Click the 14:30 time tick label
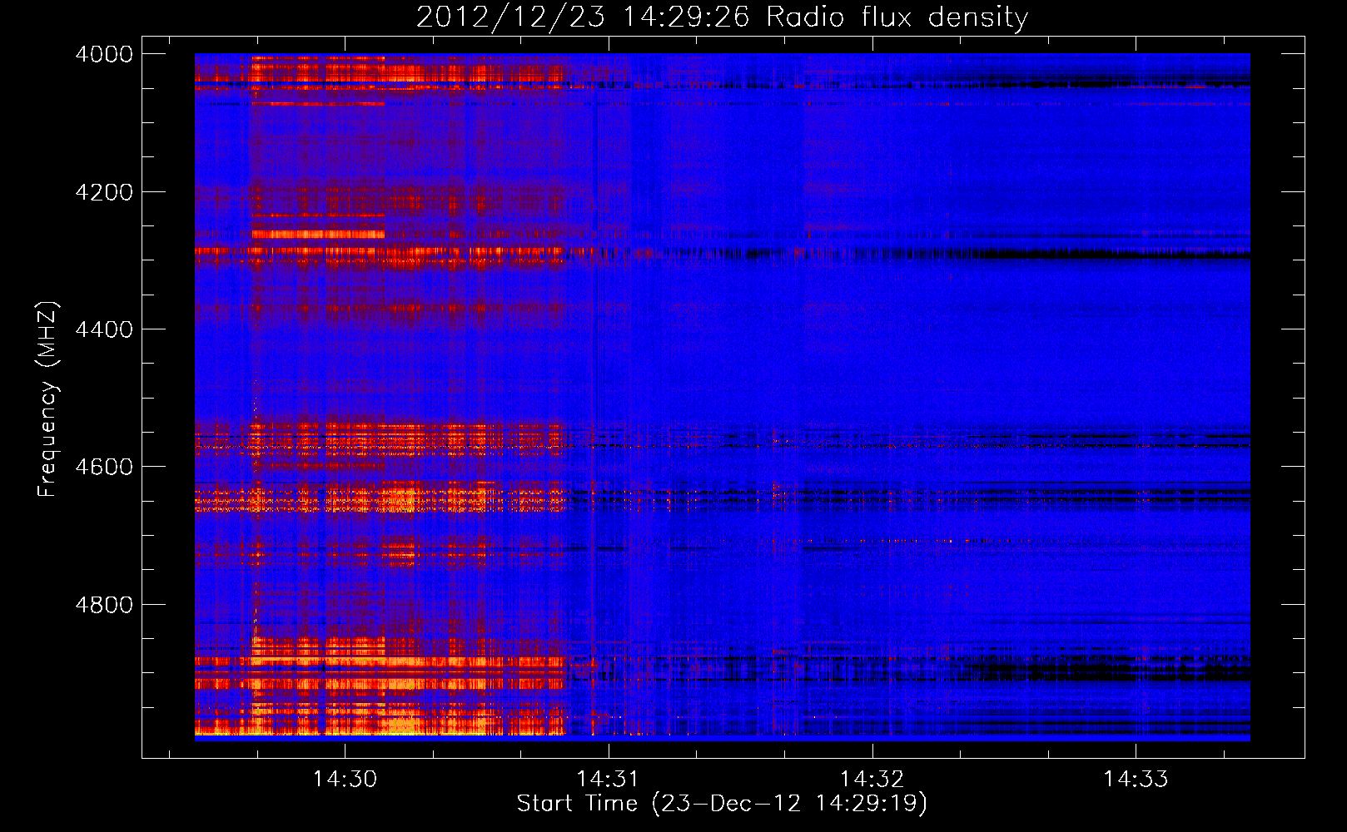This screenshot has width=1347, height=832. [x=345, y=779]
